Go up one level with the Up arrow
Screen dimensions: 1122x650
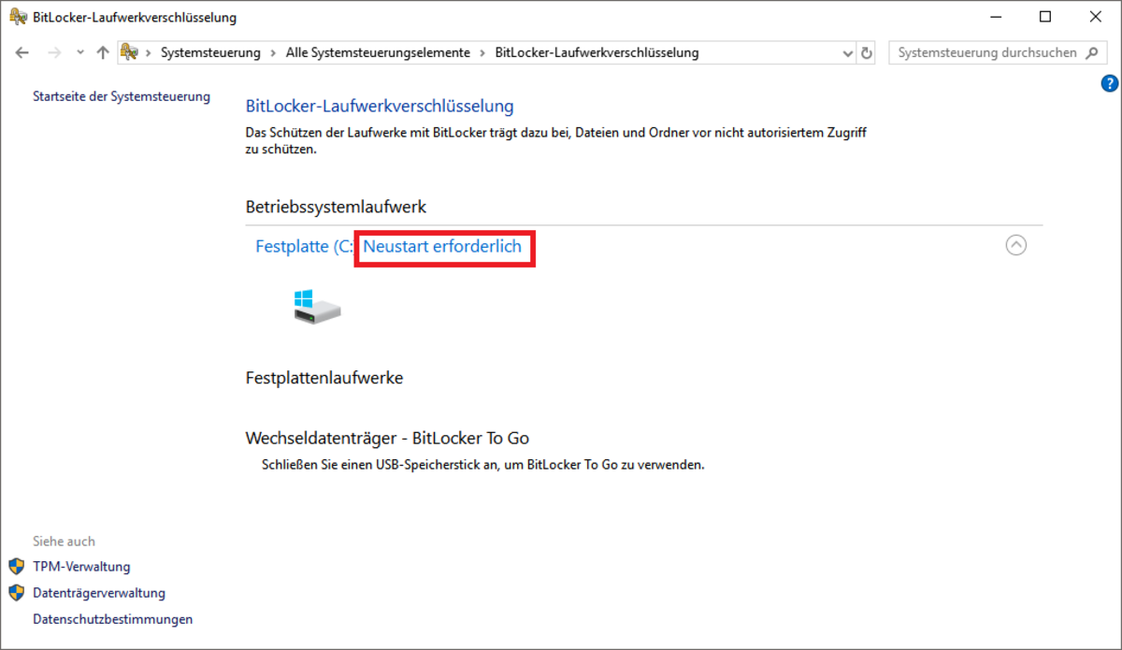[x=103, y=53]
